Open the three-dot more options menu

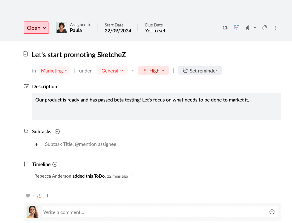click(276, 28)
